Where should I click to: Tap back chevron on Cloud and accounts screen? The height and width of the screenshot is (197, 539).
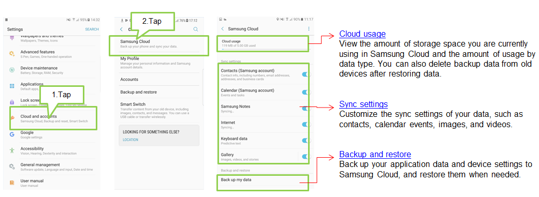[121, 29]
